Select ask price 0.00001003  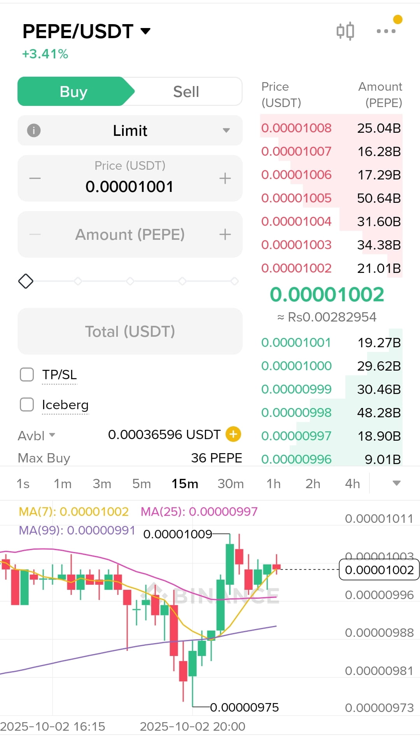point(296,245)
